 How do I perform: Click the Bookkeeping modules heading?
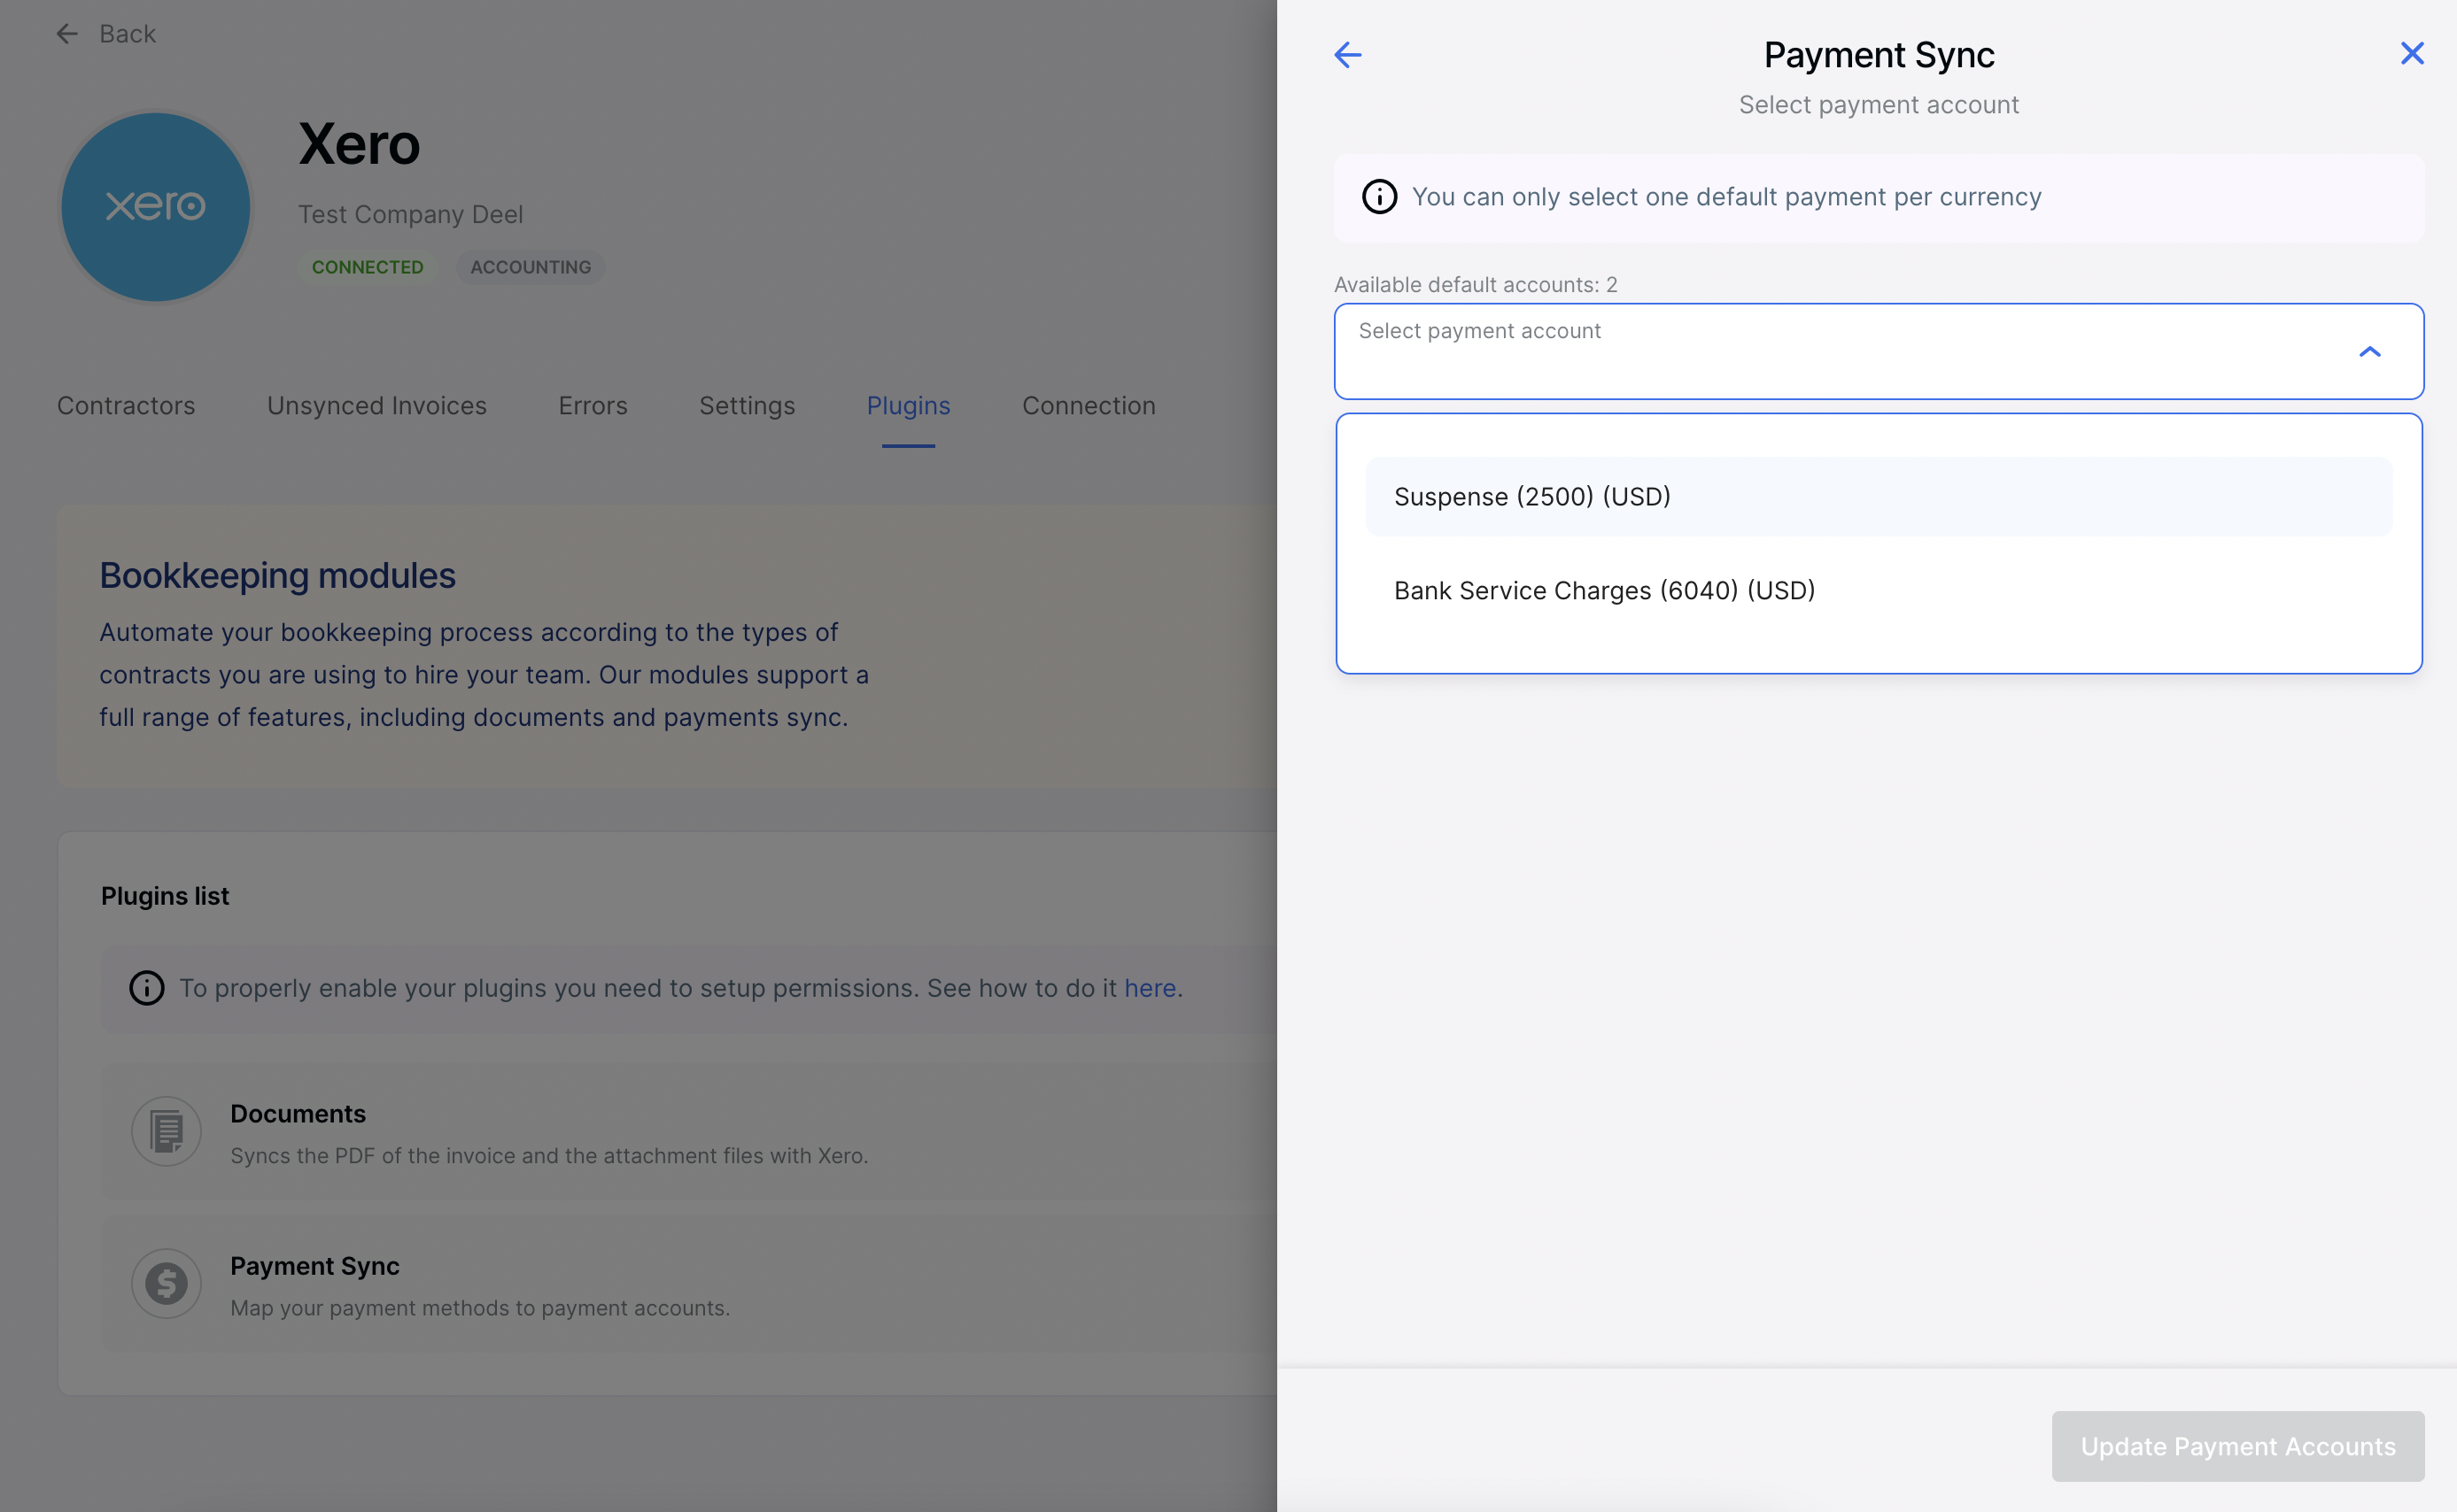click(x=277, y=576)
